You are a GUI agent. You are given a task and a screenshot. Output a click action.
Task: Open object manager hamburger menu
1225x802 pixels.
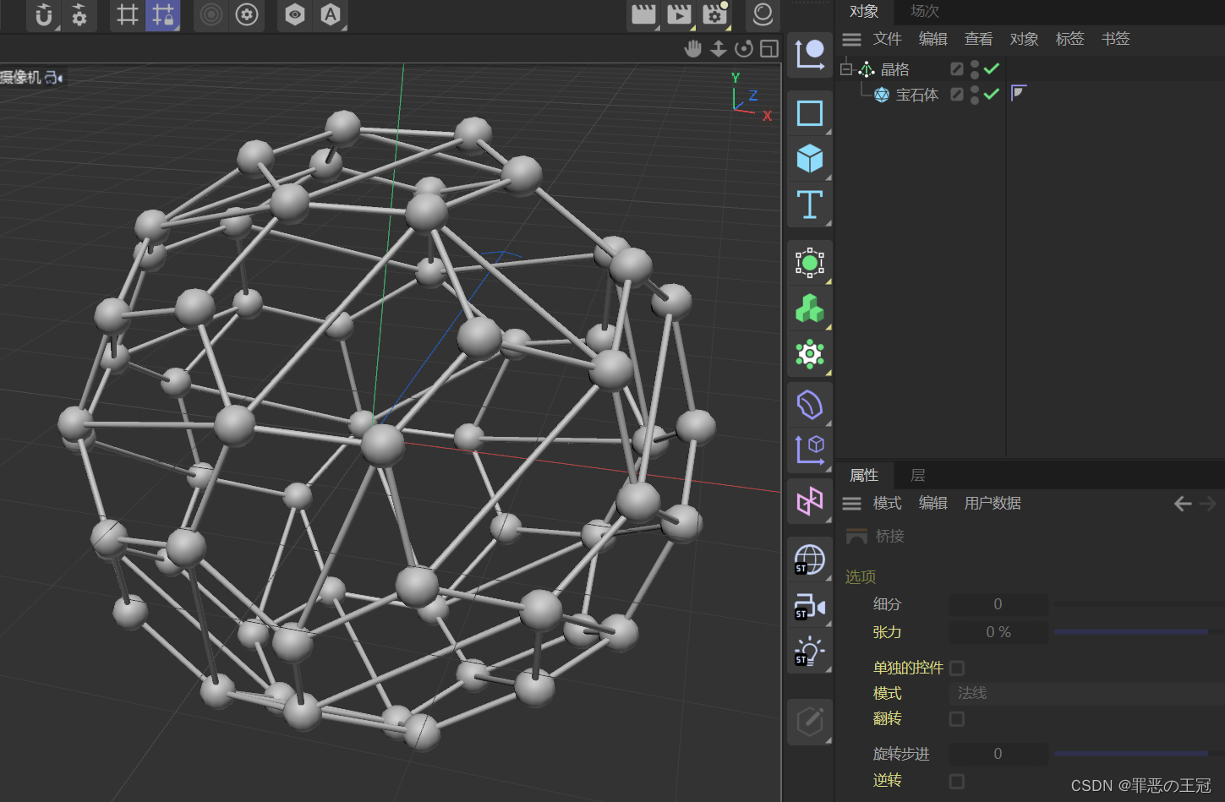coord(851,40)
